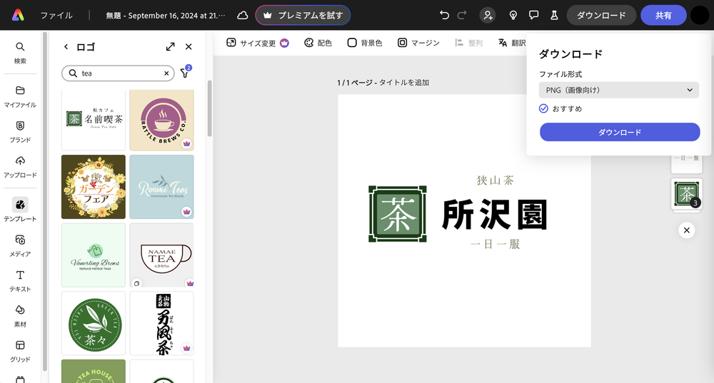Try premium with プレミアムを試す button
714x383 pixels.
coord(303,16)
